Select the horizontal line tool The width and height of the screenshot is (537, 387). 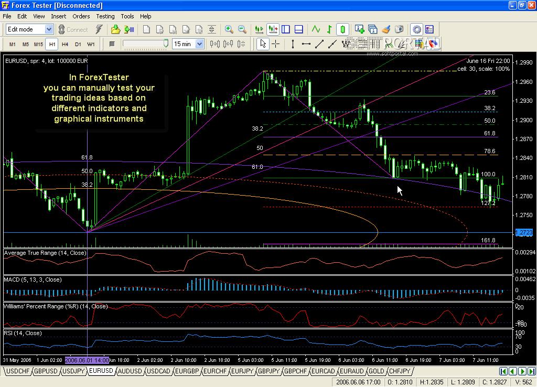(306, 44)
